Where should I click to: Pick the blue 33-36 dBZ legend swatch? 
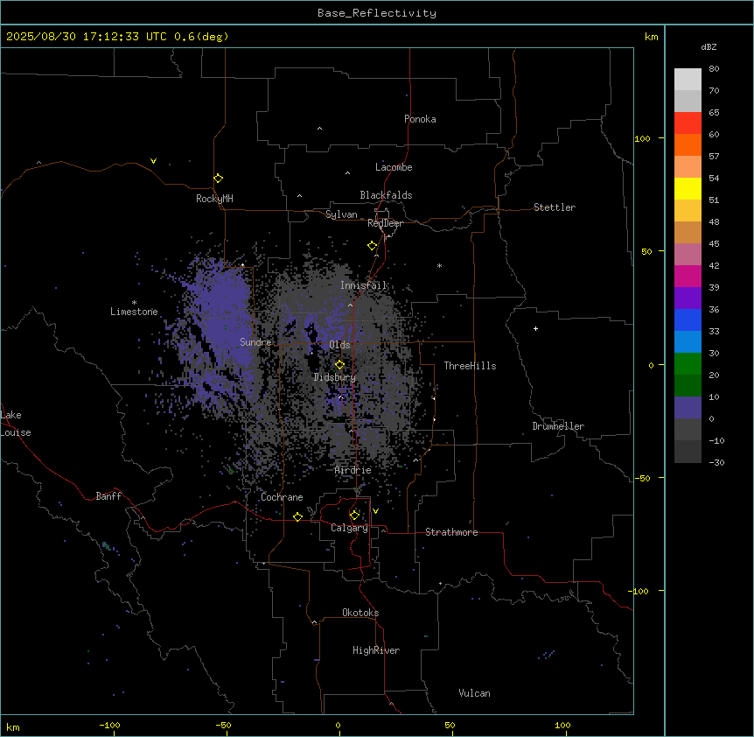(x=688, y=319)
